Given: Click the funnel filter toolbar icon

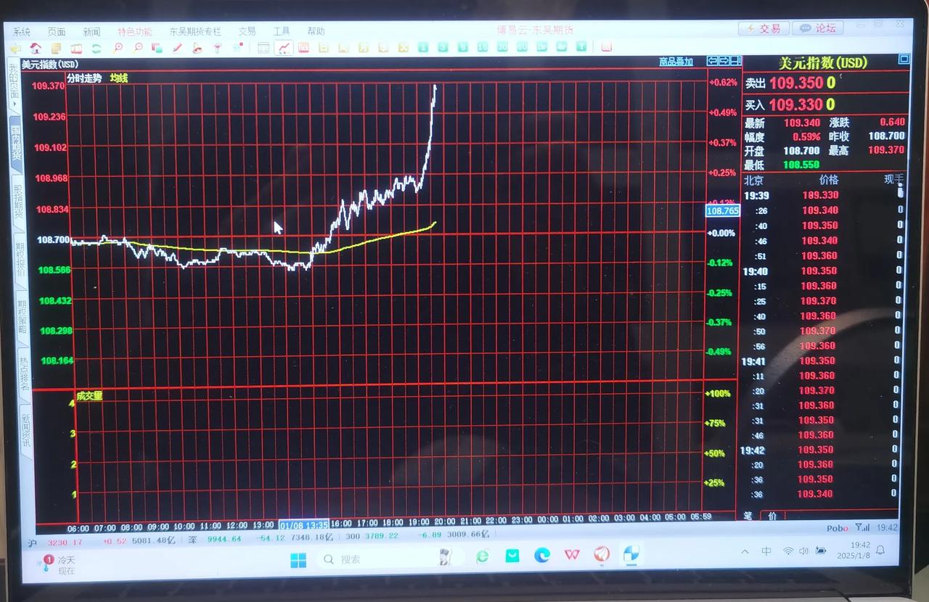Looking at the screenshot, I should [218, 49].
